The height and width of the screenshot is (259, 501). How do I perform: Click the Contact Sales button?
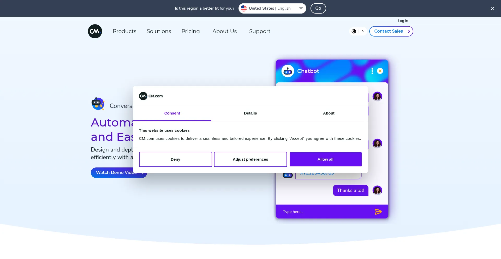(x=391, y=31)
